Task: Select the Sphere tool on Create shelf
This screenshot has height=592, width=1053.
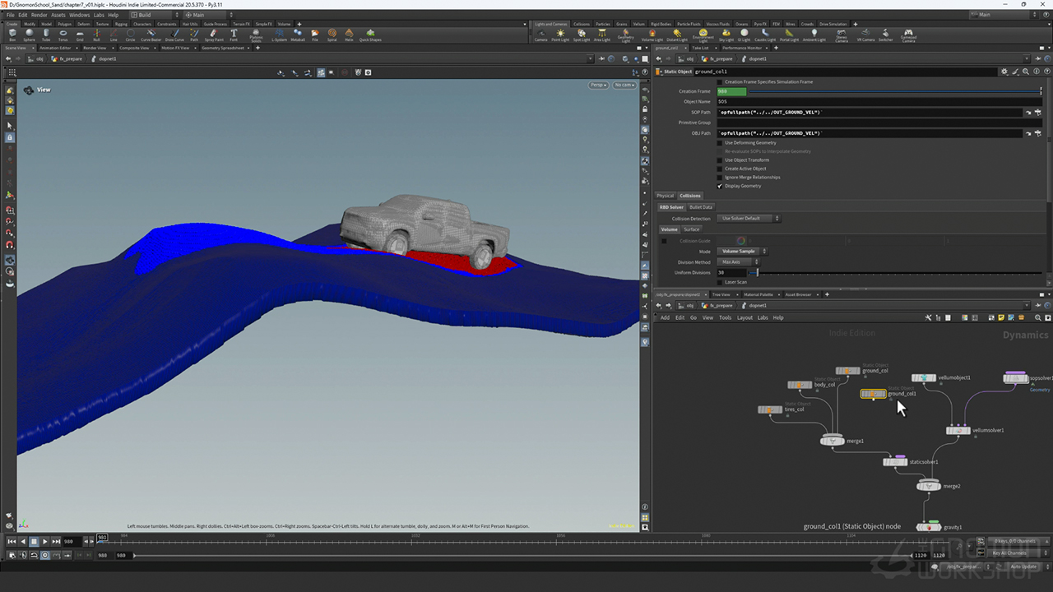Action: (30, 35)
